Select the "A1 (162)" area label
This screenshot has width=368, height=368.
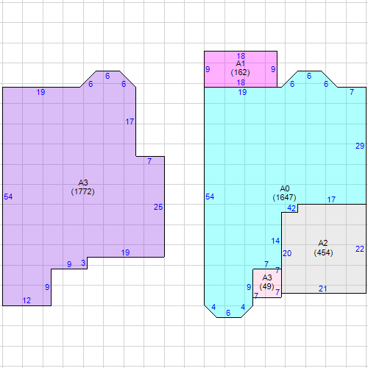[x=241, y=68]
